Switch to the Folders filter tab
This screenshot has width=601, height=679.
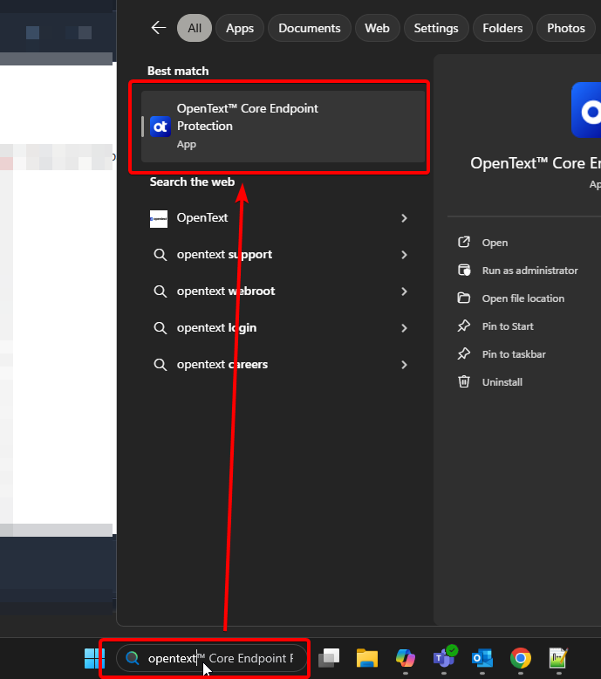(x=502, y=28)
